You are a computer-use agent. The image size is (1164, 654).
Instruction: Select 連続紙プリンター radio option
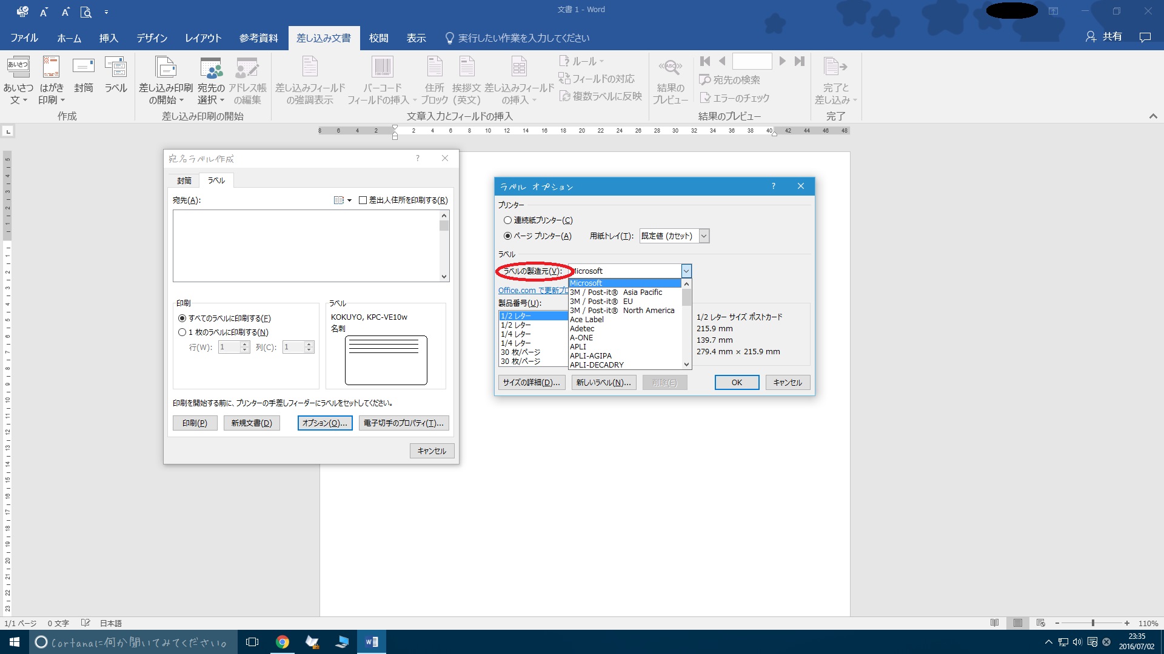507,220
